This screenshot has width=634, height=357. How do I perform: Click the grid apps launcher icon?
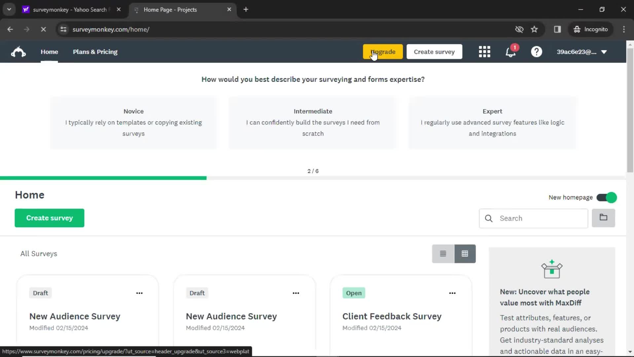click(485, 52)
